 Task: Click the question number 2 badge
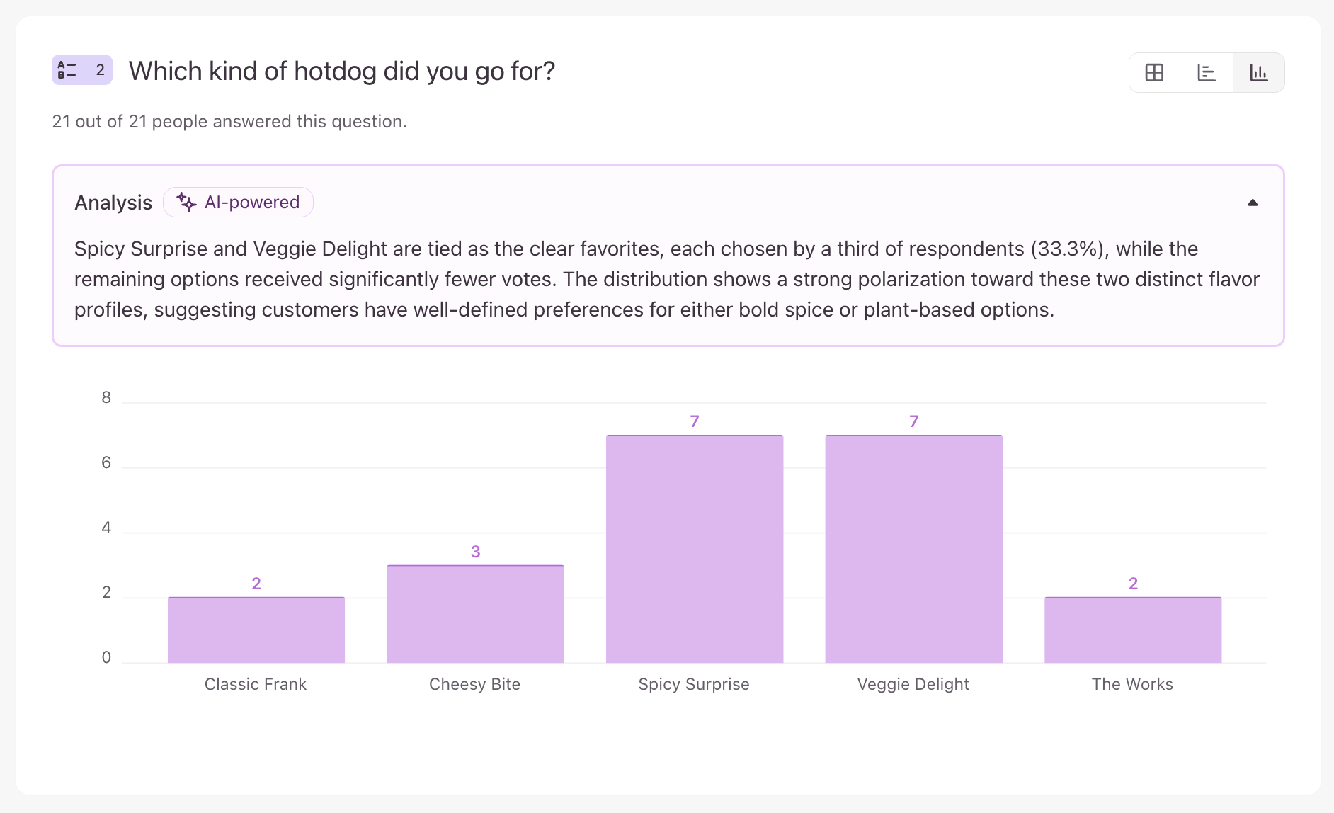100,70
